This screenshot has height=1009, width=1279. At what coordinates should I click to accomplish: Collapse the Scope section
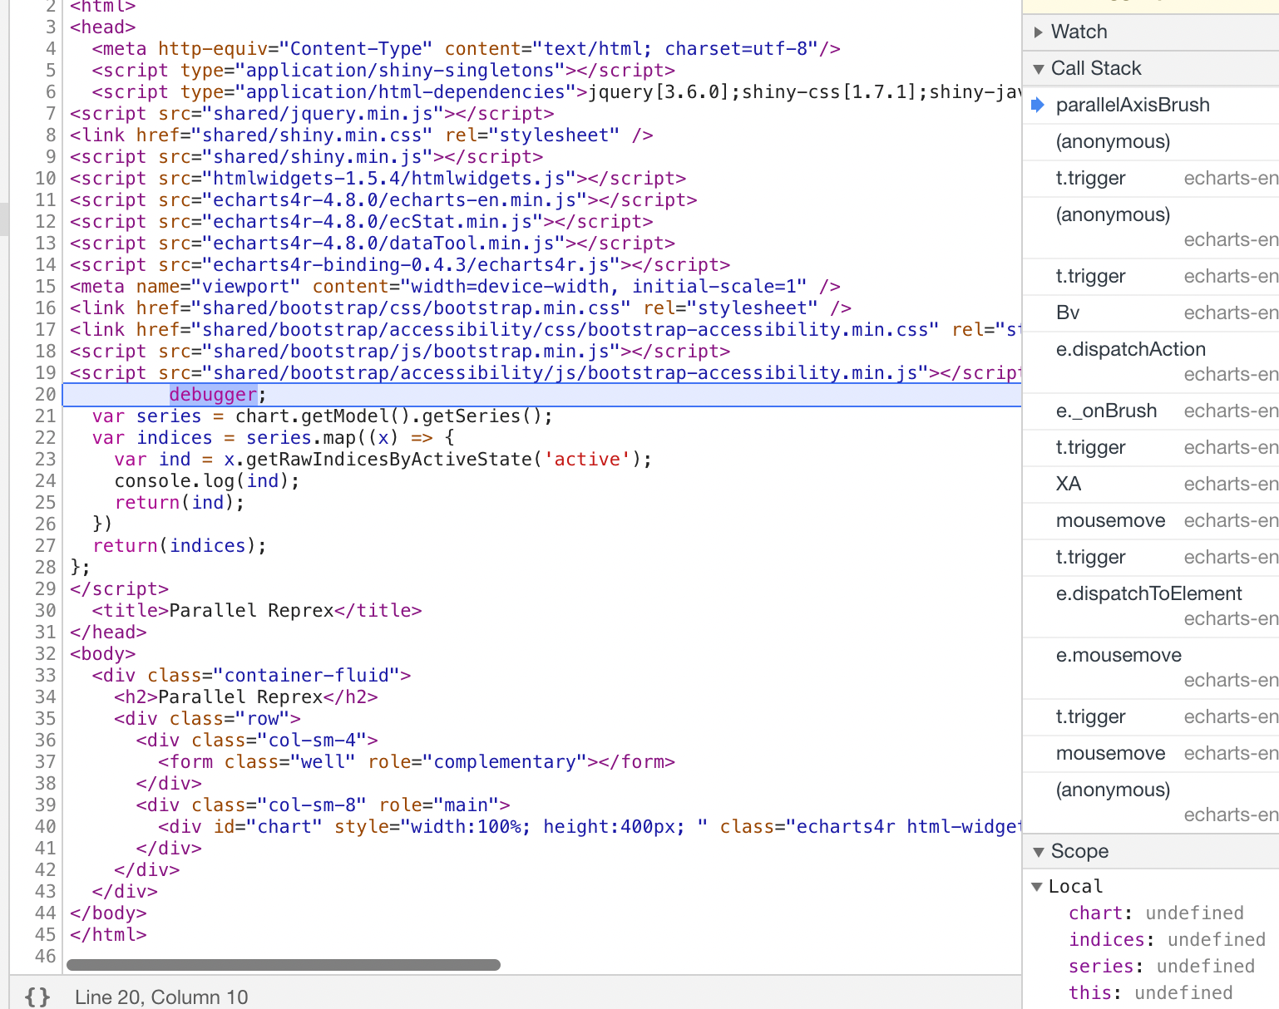coord(1039,851)
